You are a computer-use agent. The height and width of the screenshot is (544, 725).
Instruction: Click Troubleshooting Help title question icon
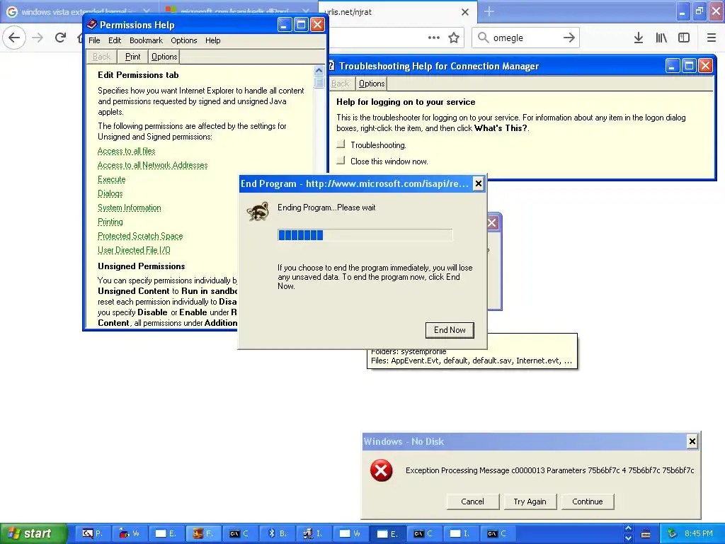tap(331, 66)
